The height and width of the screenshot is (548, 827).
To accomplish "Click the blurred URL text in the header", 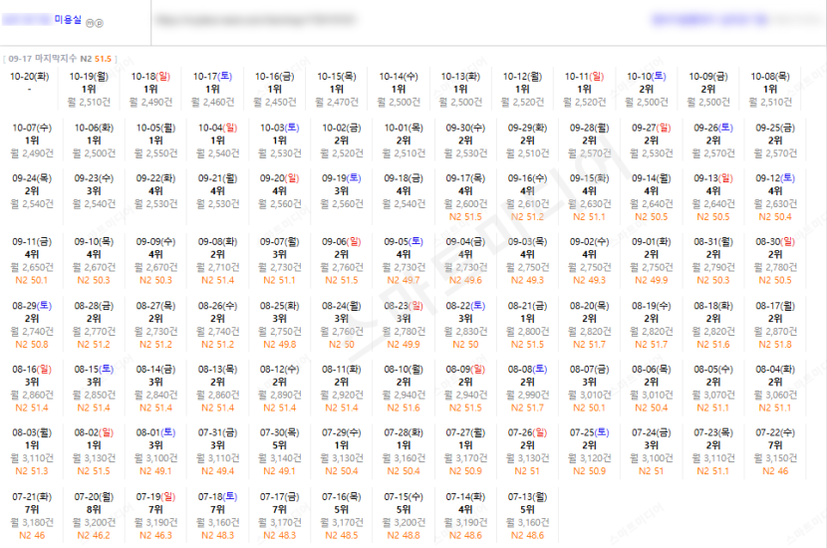I will [x=256, y=20].
